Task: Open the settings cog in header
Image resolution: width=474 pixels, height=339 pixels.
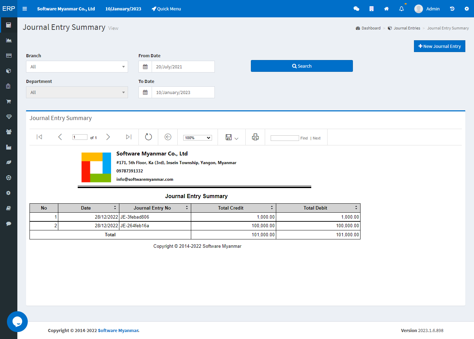Action: 467,9
